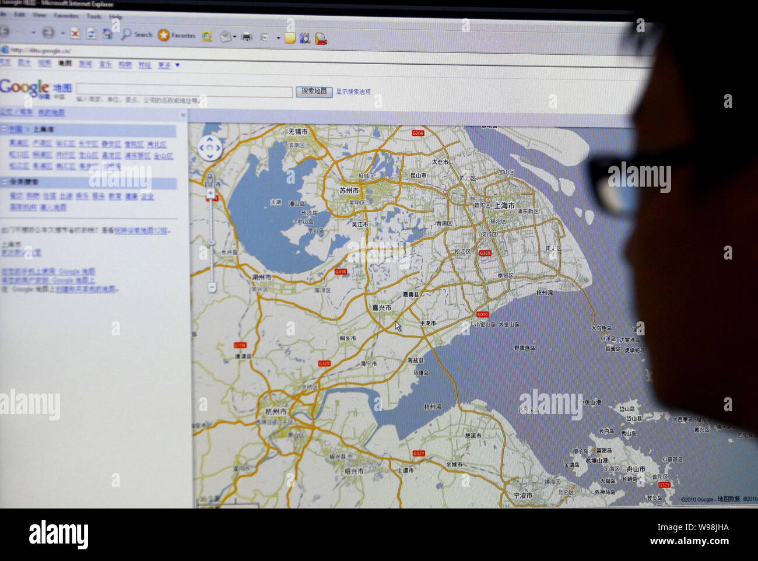758x561 pixels.
Task: Open the Forward button history dropdown arrow
Action: 62,33
